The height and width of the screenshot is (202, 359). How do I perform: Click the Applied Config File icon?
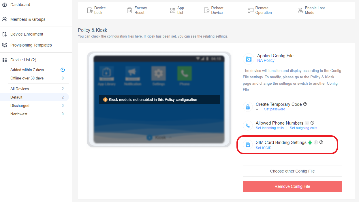pos(248,59)
